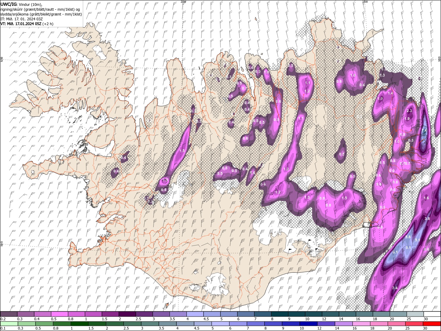This screenshot has height=331, width=441.
Task: Click the '(+2 h)' forecast offset text
Action: [x=48, y=24]
